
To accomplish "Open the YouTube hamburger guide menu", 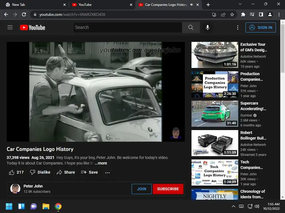I will click(x=10, y=27).
